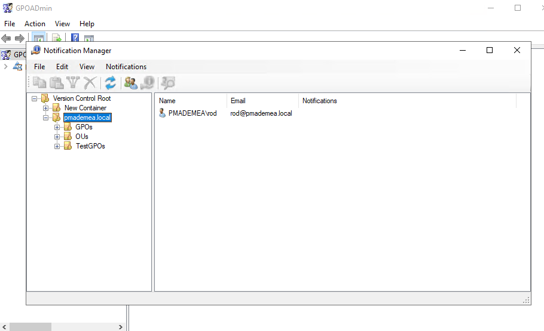
Task: Click the two-users toolbar icon
Action: coord(131,83)
